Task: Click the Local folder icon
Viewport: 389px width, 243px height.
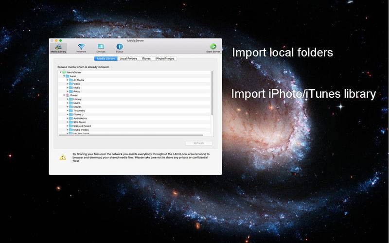Action: tap(68, 76)
